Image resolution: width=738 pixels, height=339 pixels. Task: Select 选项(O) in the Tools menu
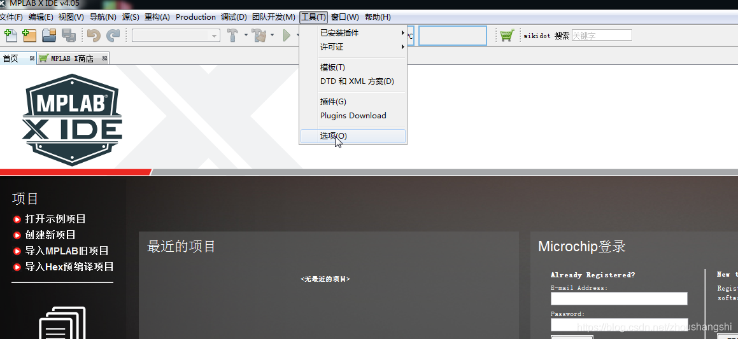353,136
